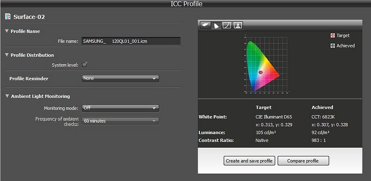Select the chromaticity diagram view icon

pyautogui.click(x=216, y=26)
